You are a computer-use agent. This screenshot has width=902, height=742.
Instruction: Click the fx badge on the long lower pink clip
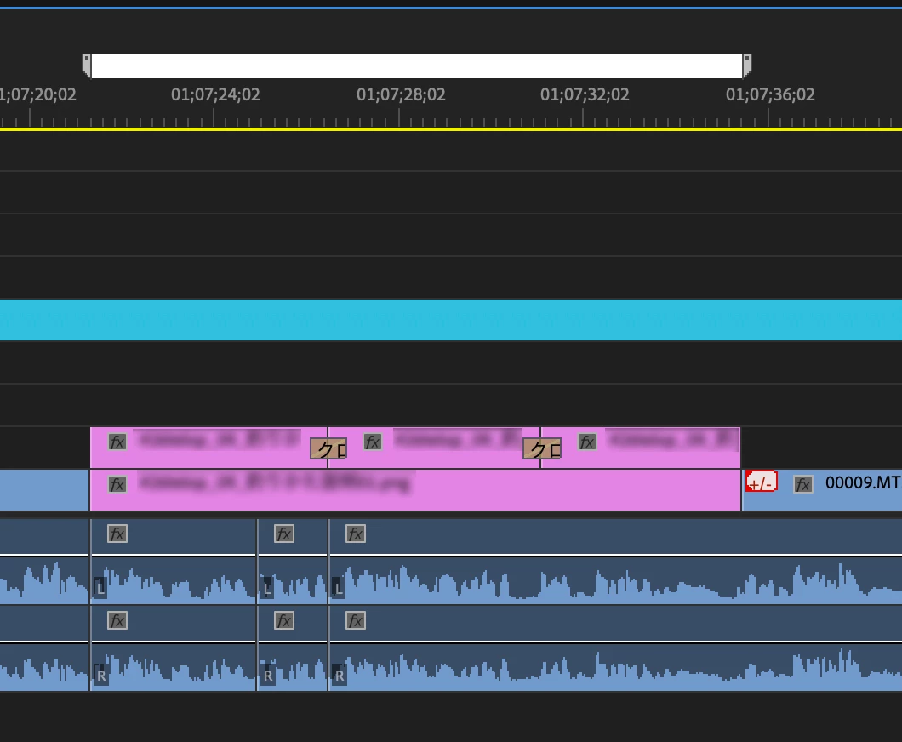coord(117,484)
